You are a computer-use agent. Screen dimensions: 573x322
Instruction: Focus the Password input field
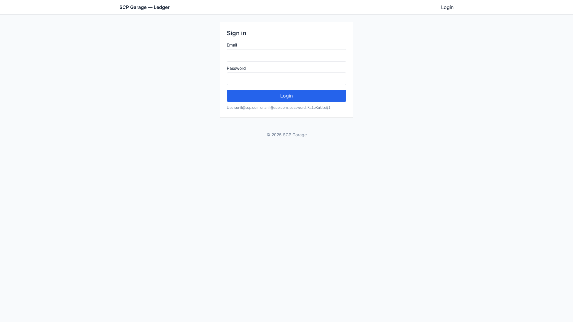pyautogui.click(x=286, y=79)
